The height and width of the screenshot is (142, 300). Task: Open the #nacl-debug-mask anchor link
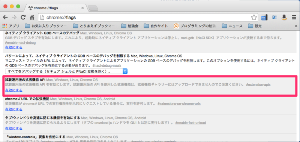pos(106,65)
